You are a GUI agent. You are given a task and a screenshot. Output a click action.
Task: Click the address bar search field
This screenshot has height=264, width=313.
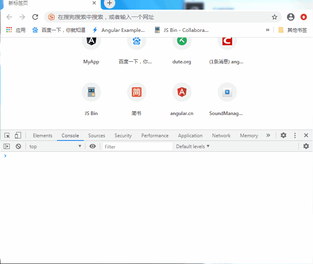(163, 17)
